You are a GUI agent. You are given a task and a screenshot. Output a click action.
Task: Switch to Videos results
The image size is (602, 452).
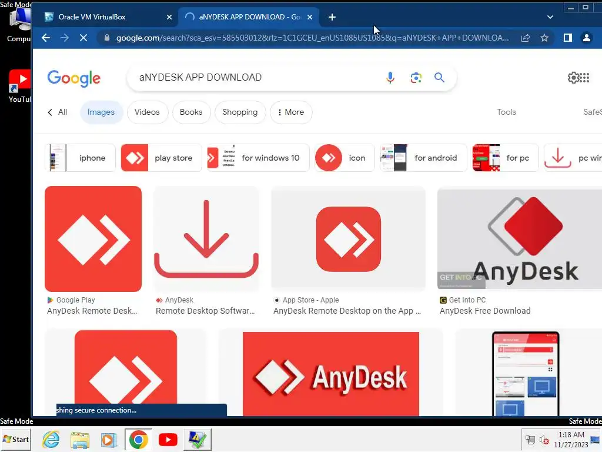point(147,112)
